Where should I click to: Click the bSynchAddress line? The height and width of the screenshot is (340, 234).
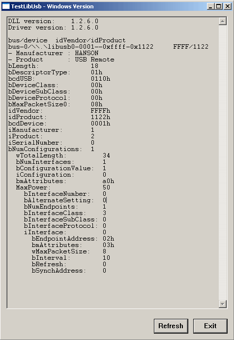pyautogui.click(x=69, y=271)
